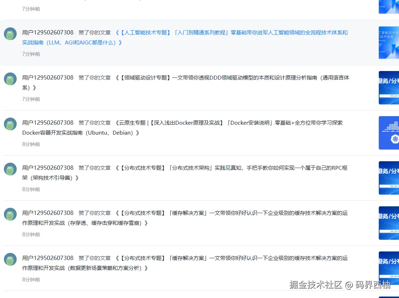Click the avatar on the Docker article notification

(10, 124)
